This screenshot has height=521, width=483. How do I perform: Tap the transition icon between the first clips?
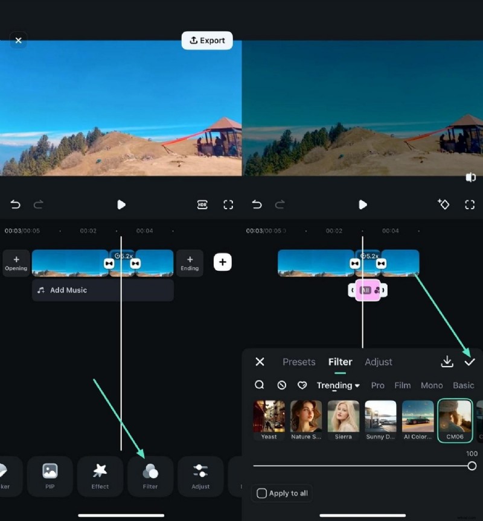109,262
